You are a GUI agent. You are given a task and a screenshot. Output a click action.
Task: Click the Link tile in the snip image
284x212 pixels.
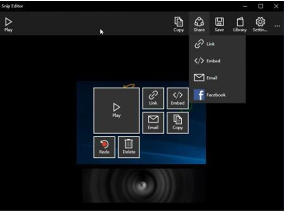(x=153, y=98)
